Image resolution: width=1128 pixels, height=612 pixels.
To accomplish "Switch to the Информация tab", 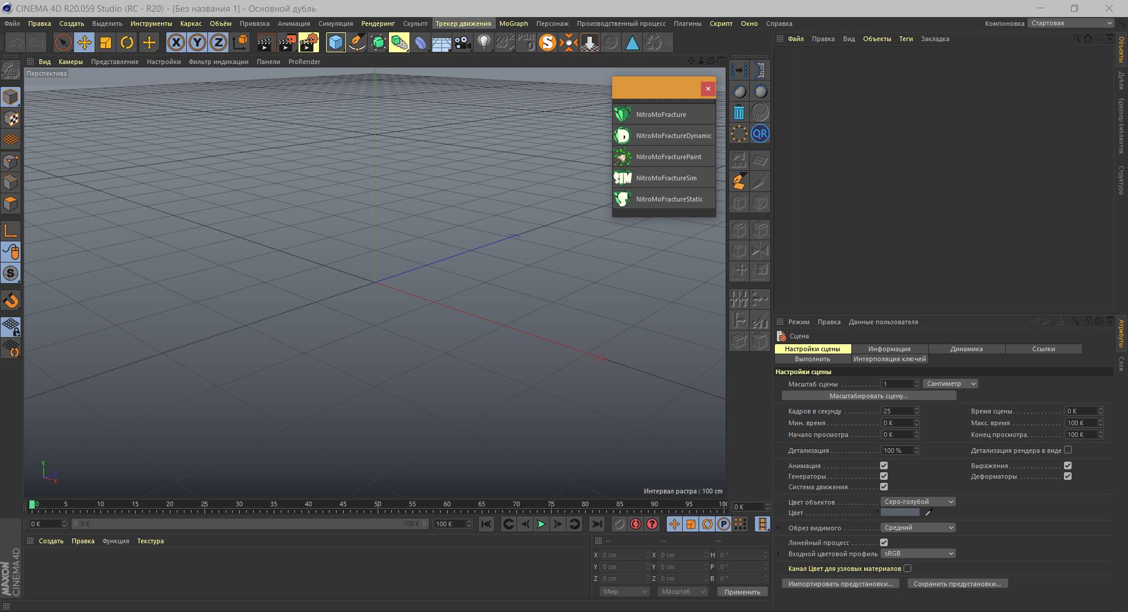I will point(889,349).
